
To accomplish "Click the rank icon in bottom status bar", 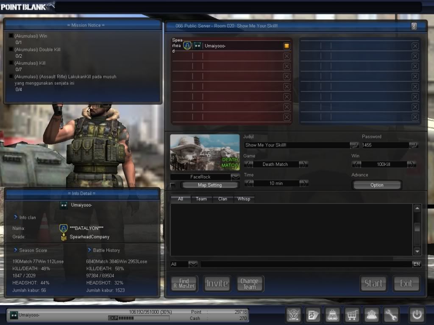I will point(14,315).
